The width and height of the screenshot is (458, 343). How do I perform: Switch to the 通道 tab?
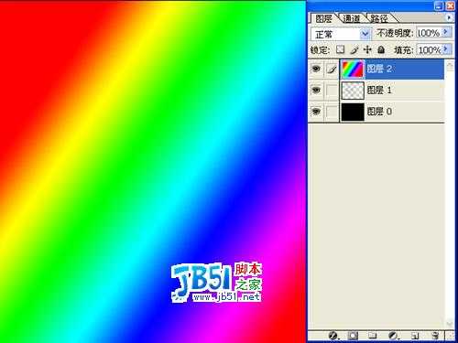pyautogui.click(x=352, y=19)
